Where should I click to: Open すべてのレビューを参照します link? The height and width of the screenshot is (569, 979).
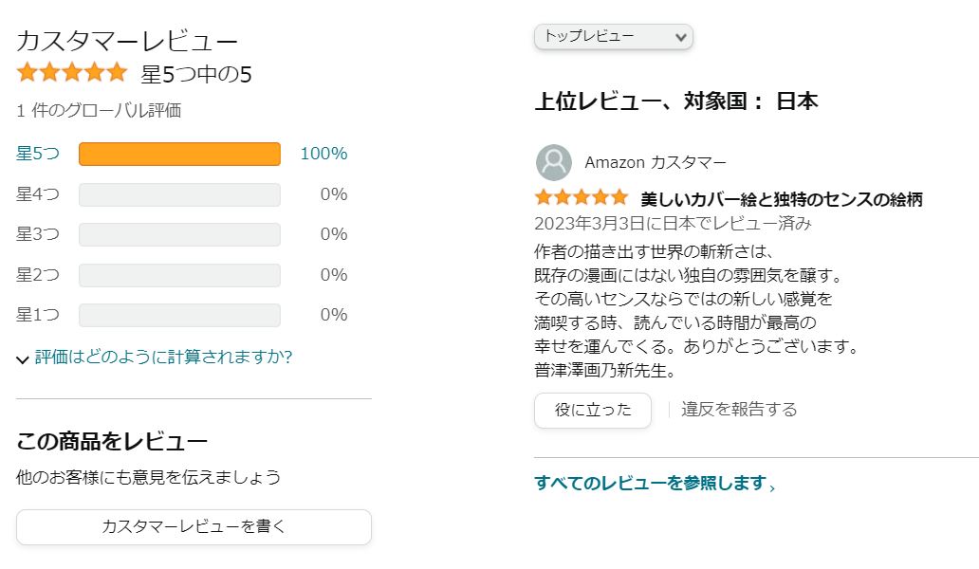point(655,484)
